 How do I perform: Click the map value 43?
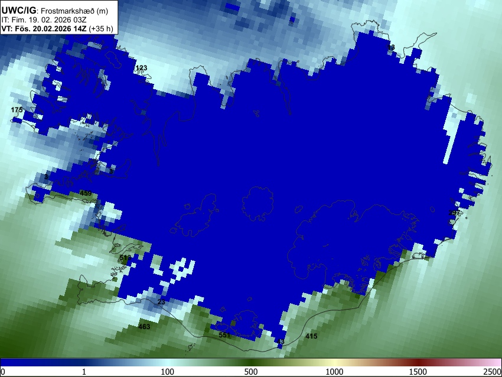point(281,342)
